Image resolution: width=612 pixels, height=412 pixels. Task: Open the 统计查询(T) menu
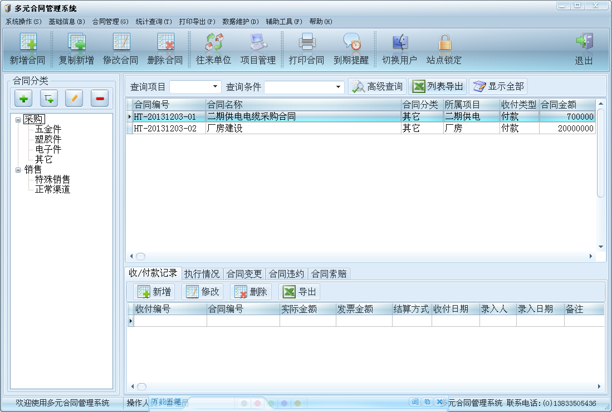[x=154, y=22]
